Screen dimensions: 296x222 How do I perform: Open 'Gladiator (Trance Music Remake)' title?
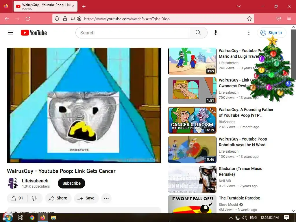pos(240,171)
